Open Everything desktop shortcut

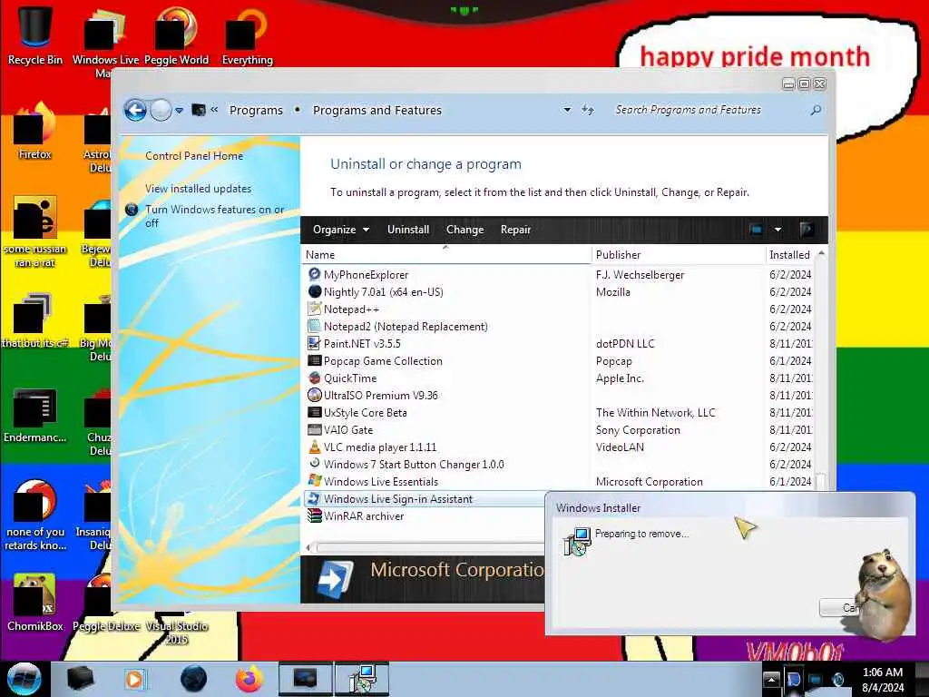tap(247, 34)
